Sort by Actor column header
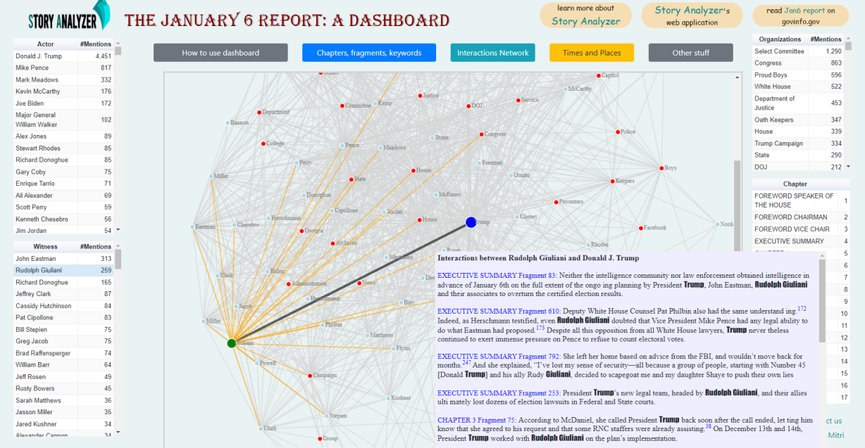The image size is (865, 448). tap(45, 43)
